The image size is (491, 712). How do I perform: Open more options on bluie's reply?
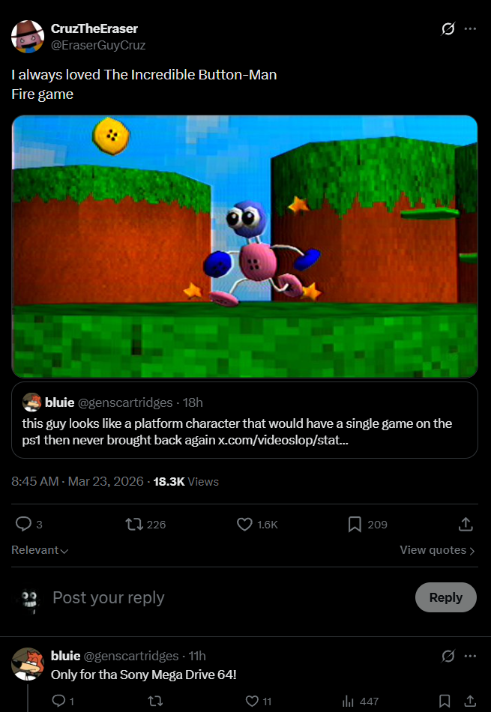point(470,656)
